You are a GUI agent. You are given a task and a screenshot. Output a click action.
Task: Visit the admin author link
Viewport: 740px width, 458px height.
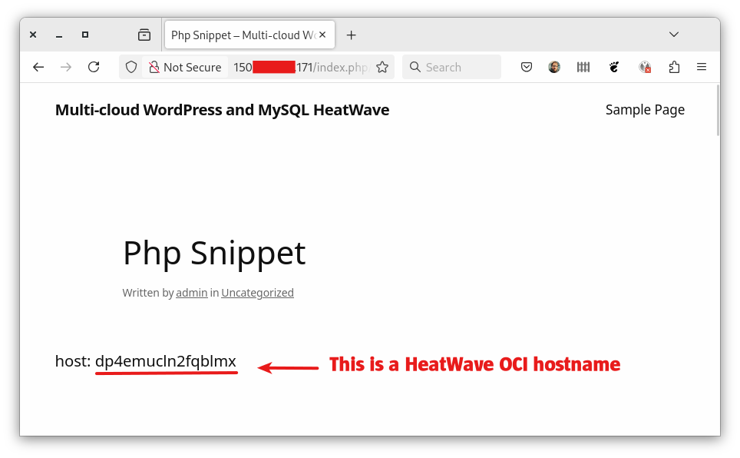pyautogui.click(x=191, y=292)
